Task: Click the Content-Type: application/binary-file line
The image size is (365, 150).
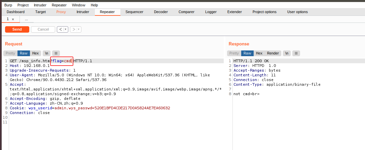Action: (277, 84)
